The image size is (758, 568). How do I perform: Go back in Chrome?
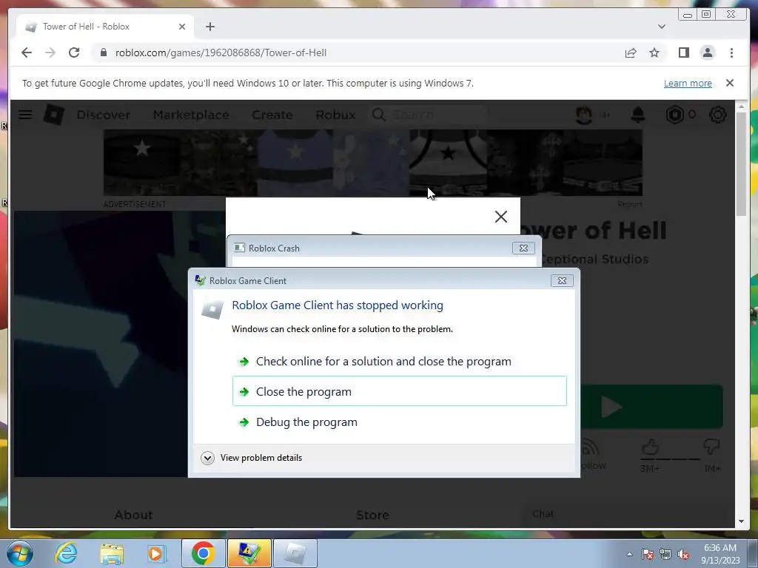(27, 53)
